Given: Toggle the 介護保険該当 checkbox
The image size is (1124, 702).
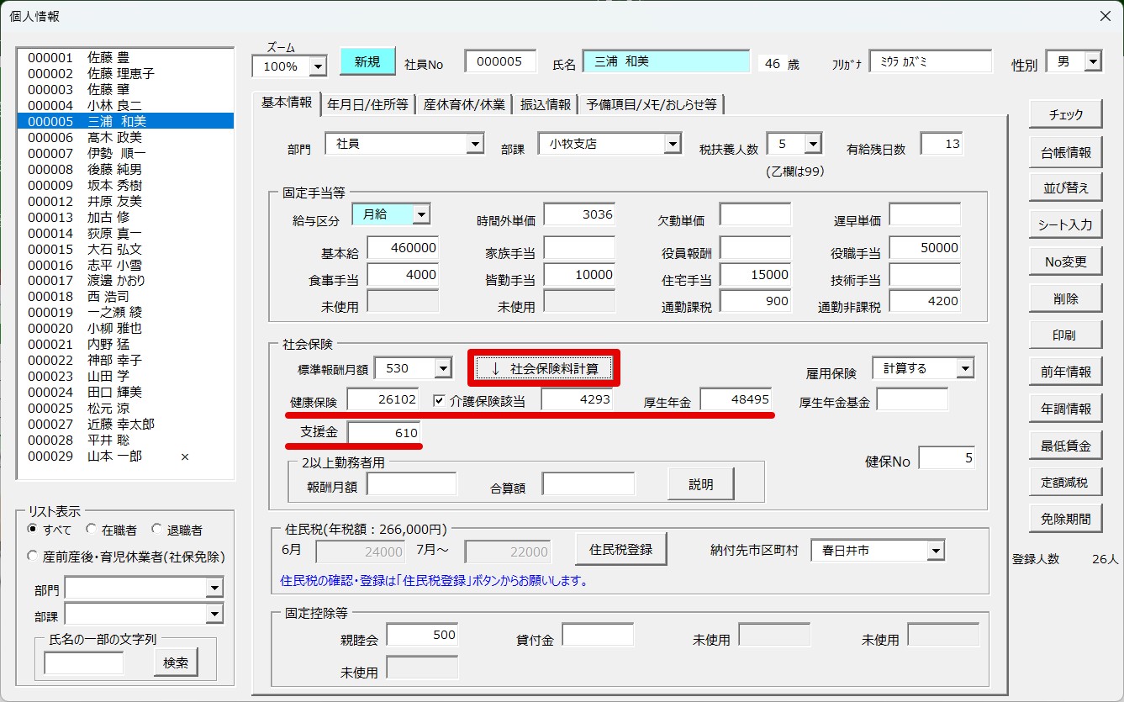Looking at the screenshot, I should 440,401.
